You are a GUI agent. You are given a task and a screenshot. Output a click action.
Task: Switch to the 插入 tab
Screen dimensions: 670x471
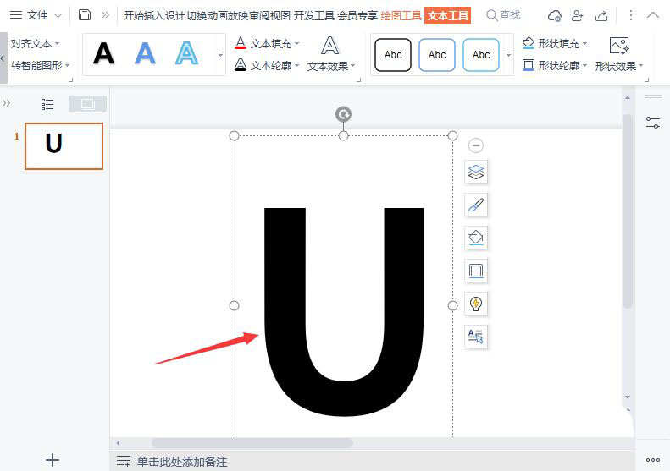(x=154, y=16)
